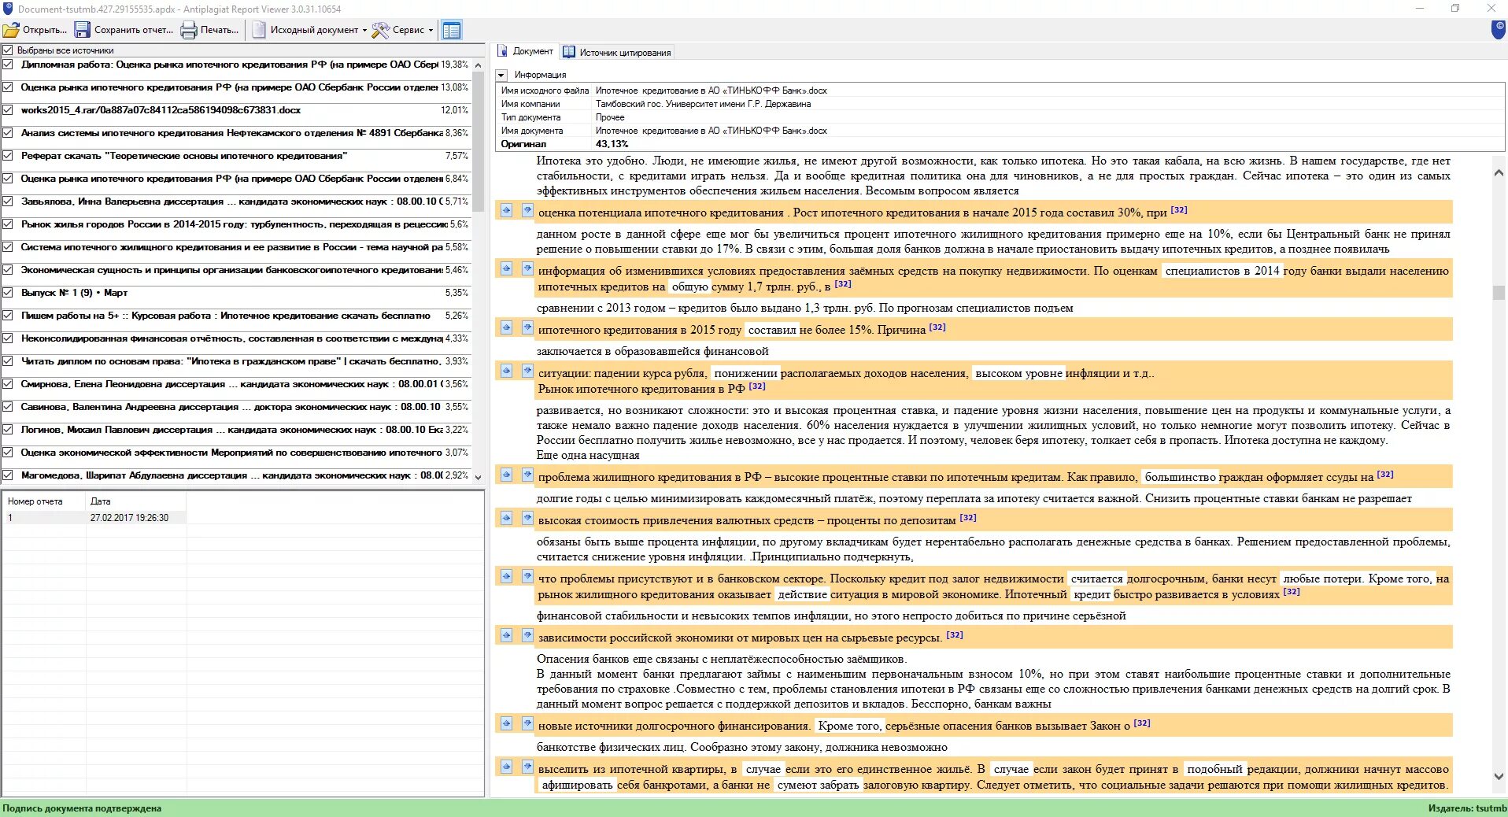Uncheck 'Рынок жилья городов России' source checkbox
The image size is (1508, 817).
tap(8, 224)
